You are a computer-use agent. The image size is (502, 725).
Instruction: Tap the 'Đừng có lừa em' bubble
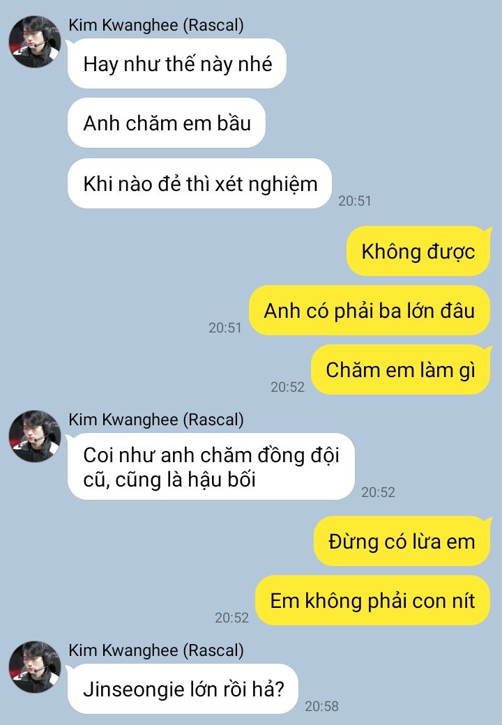(x=402, y=541)
